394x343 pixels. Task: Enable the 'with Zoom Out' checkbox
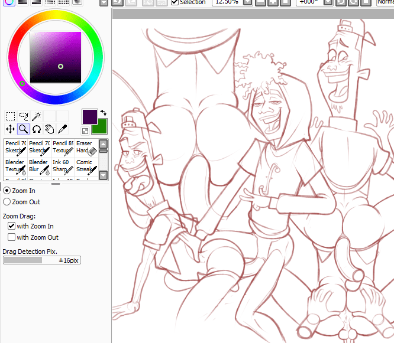11,237
